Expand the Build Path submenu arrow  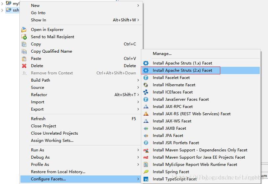[x=138, y=80]
